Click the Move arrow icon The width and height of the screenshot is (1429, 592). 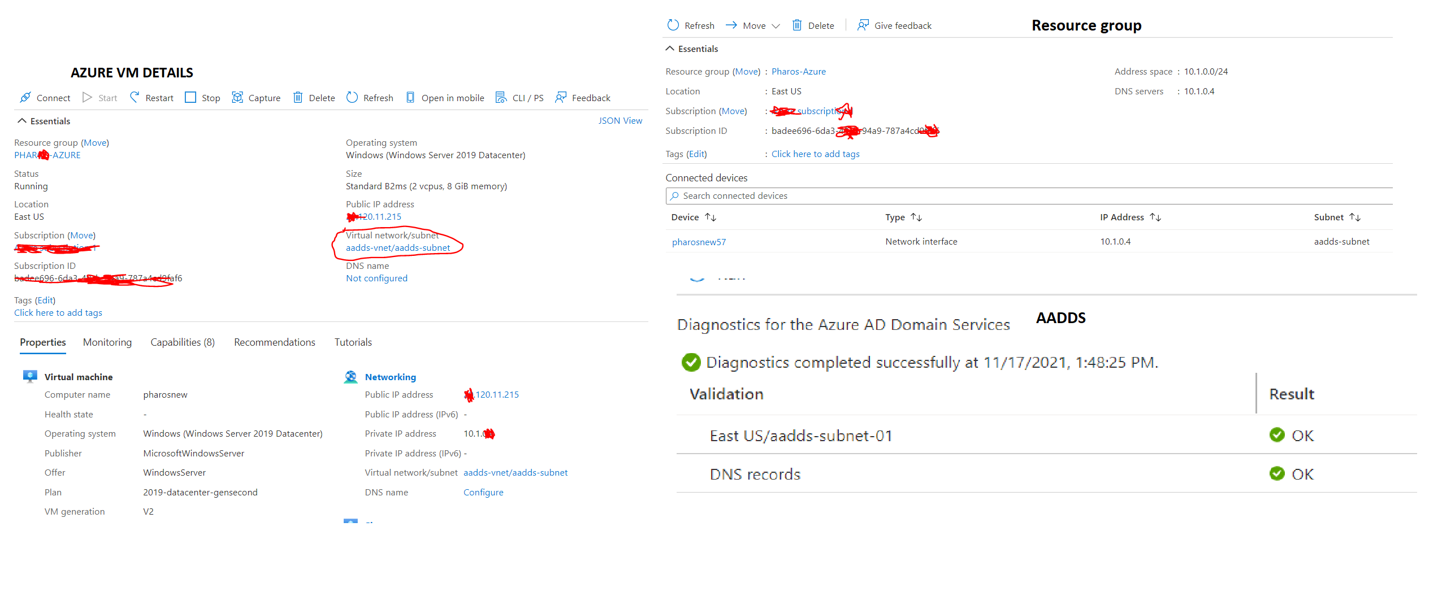pos(731,25)
